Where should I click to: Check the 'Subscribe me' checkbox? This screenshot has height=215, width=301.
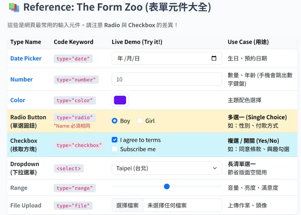point(115,149)
